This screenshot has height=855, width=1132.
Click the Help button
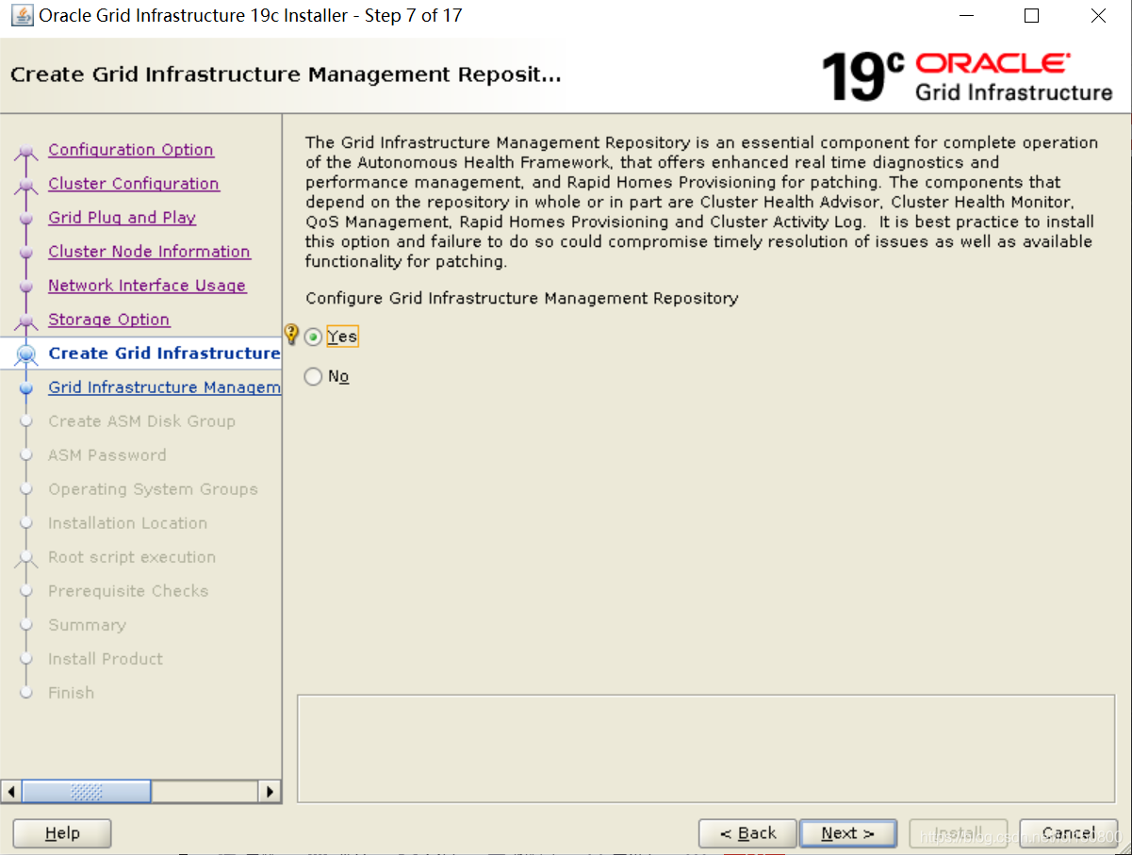[62, 833]
